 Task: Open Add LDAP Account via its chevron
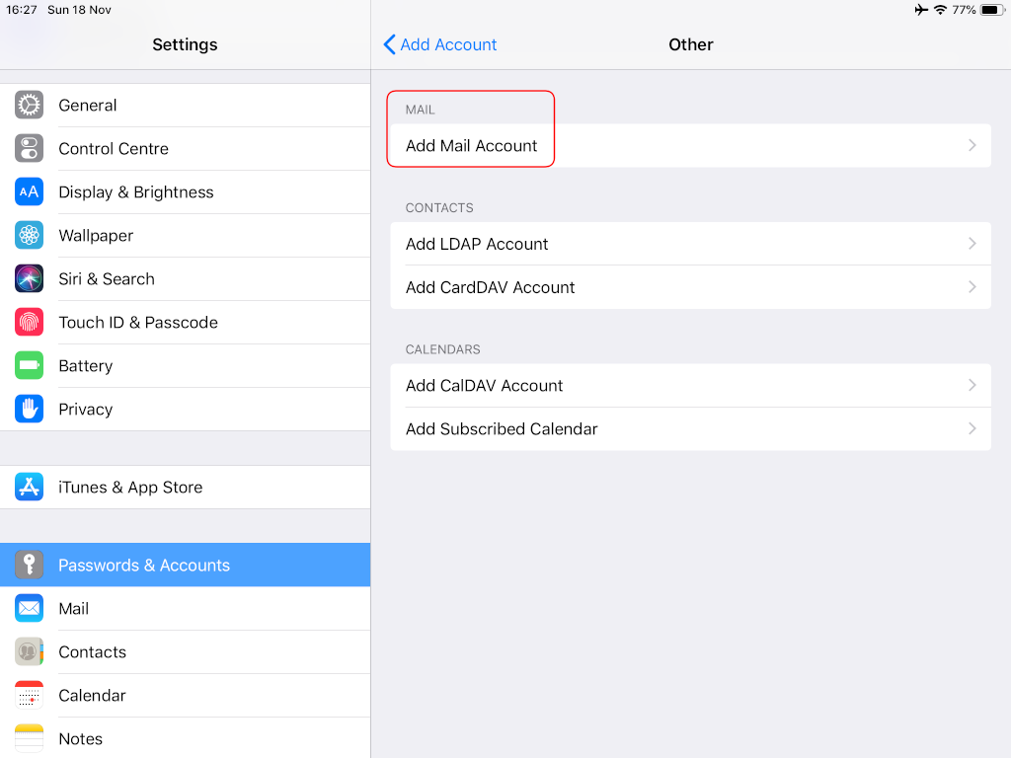[x=972, y=244]
